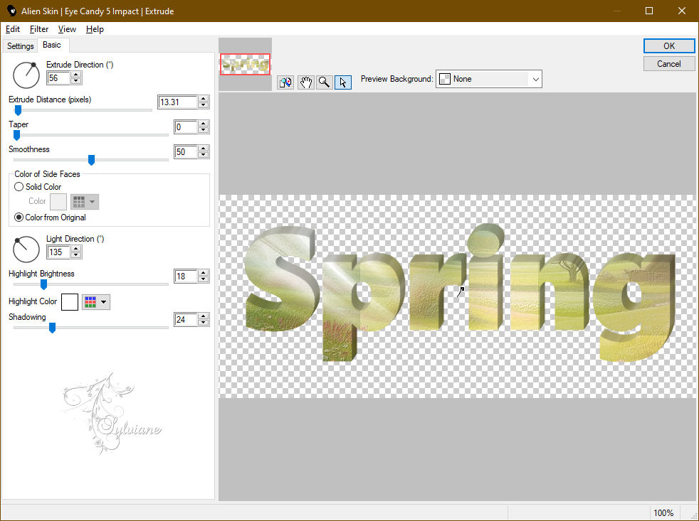Select the hand pan tool

(305, 82)
